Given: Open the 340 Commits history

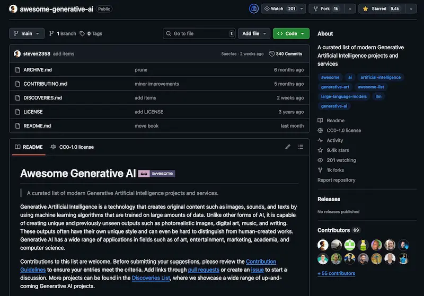Looking at the screenshot, I should pyautogui.click(x=286, y=53).
